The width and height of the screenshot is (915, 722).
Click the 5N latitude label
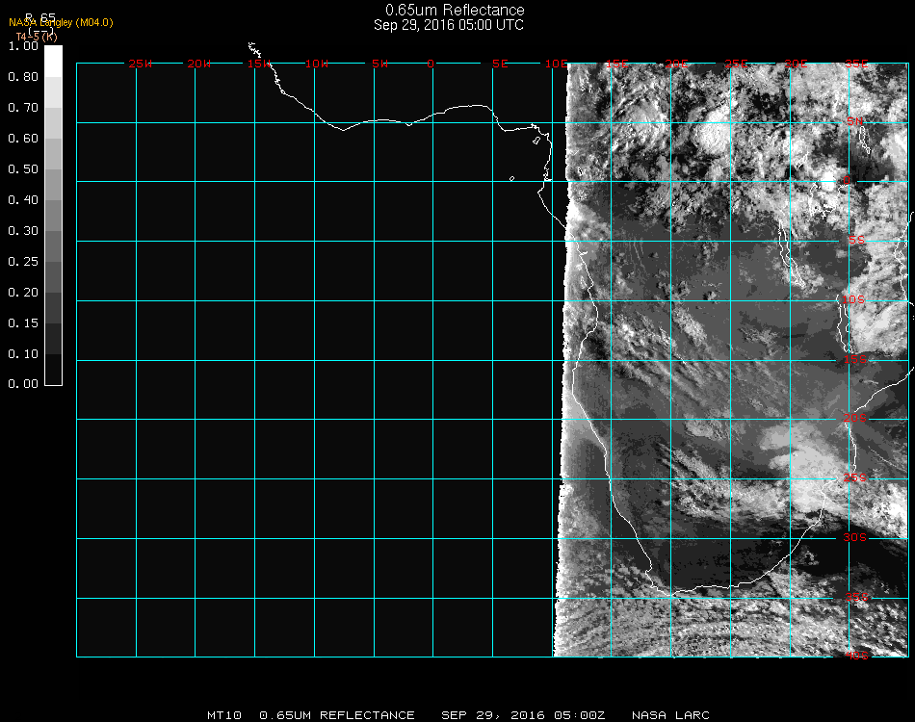(x=855, y=121)
